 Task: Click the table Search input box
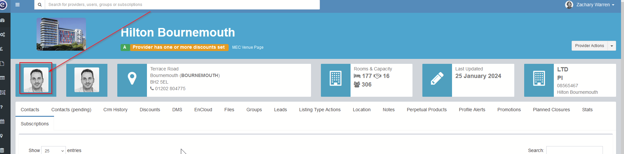(575, 150)
